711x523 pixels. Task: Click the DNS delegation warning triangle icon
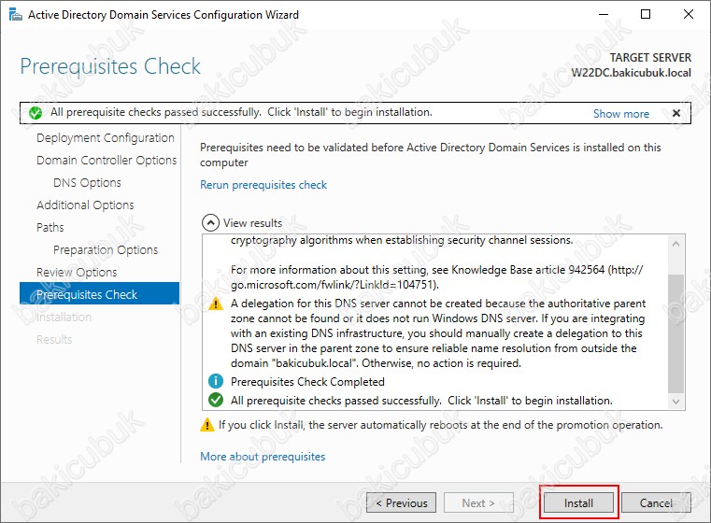216,304
